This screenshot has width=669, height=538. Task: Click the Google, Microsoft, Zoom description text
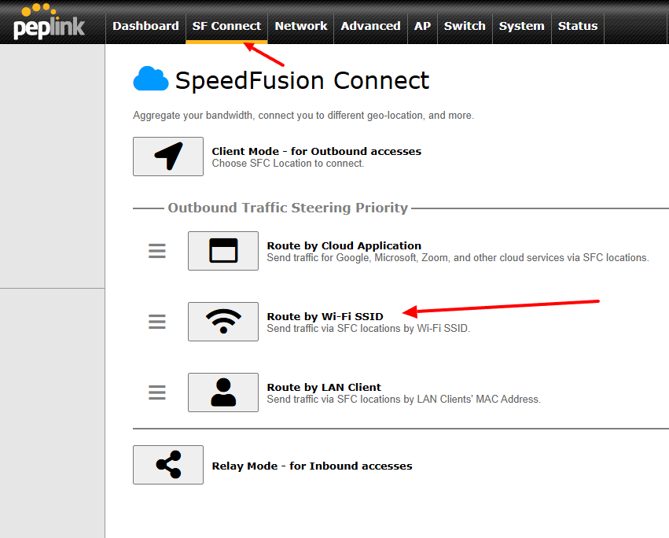pyautogui.click(x=458, y=257)
